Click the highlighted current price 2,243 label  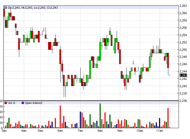183,75
